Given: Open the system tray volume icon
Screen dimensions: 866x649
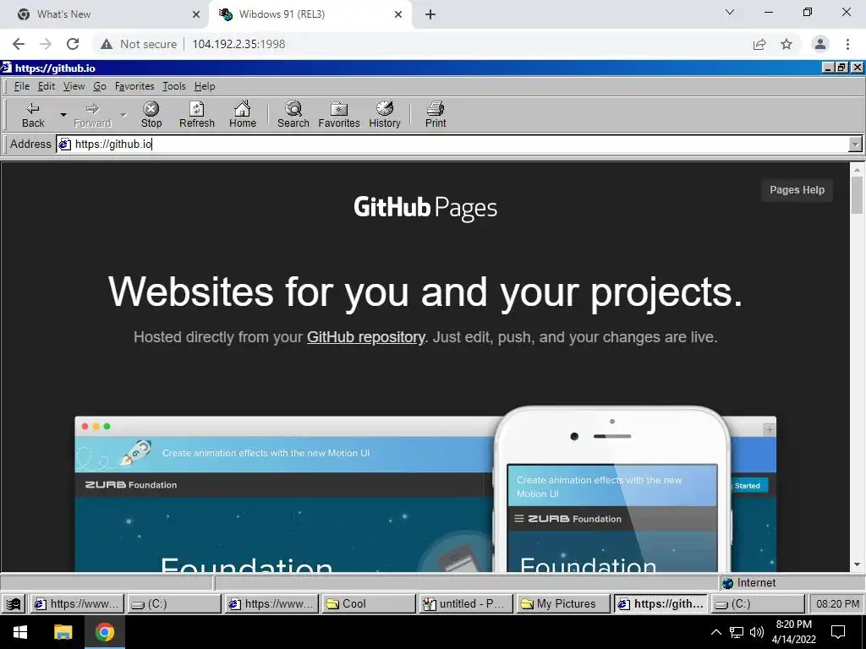Looking at the screenshot, I should pos(757,632).
